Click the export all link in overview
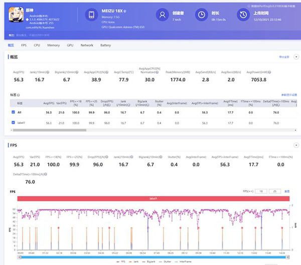The width and height of the screenshot is (301, 265). [284, 57]
